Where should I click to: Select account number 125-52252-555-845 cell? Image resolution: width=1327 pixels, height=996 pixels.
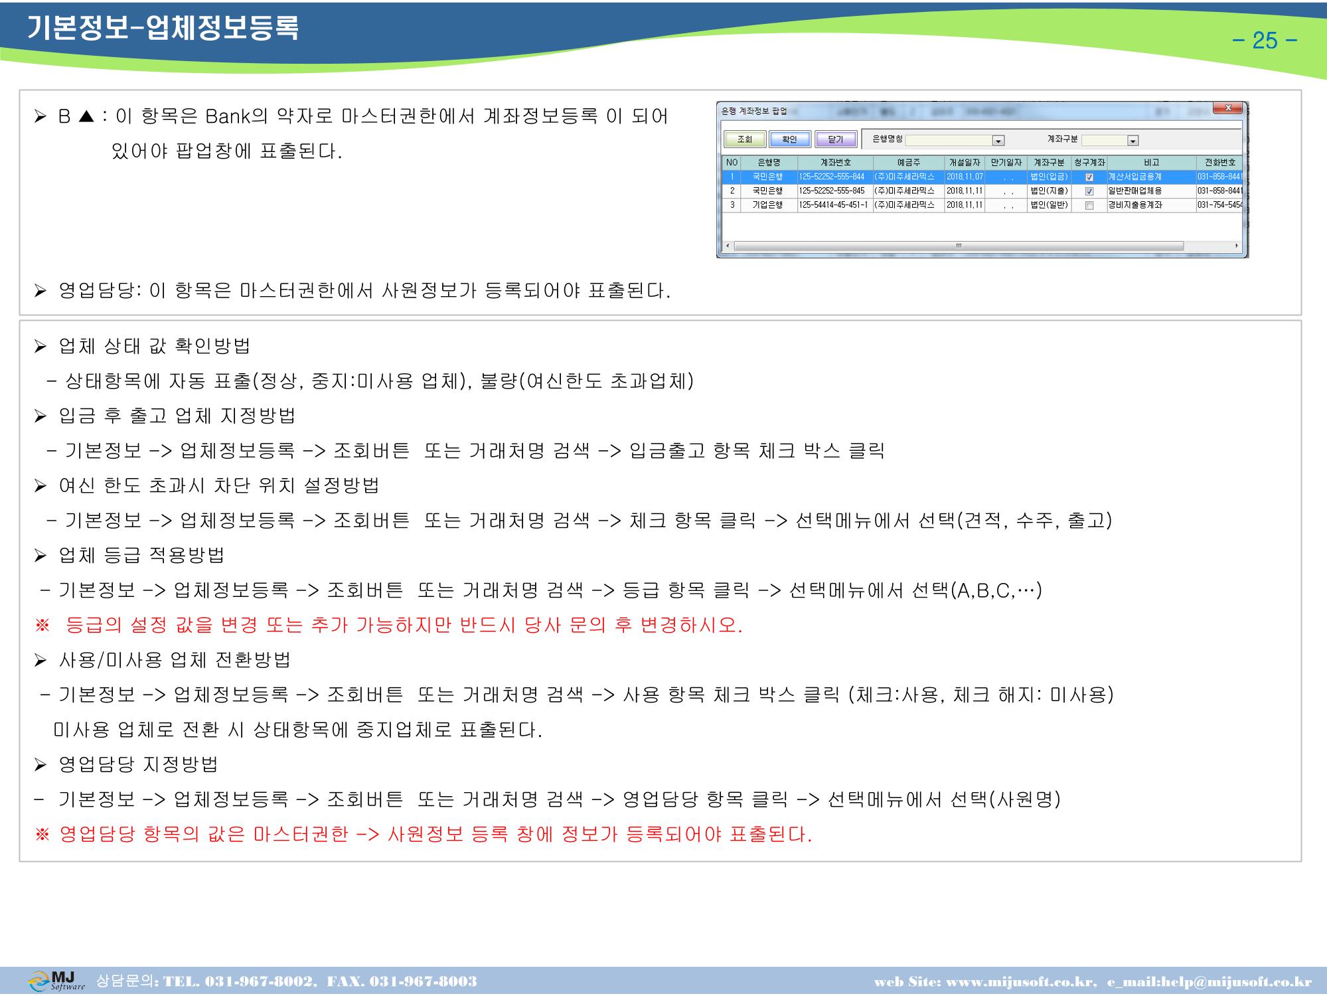coord(835,191)
